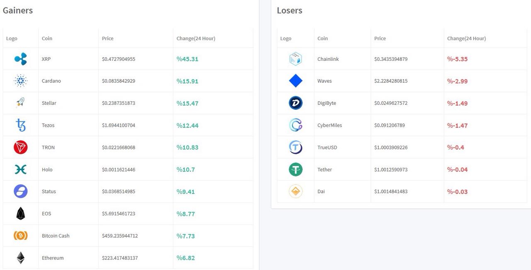
Task: Select the Chainlink coin name
Action: (328, 59)
